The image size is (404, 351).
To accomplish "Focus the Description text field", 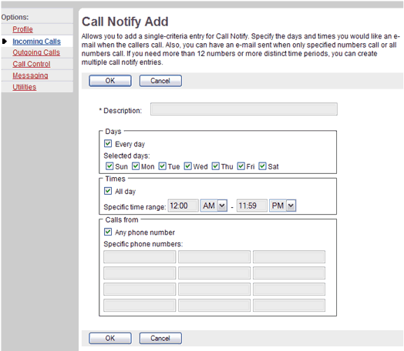I will point(244,109).
